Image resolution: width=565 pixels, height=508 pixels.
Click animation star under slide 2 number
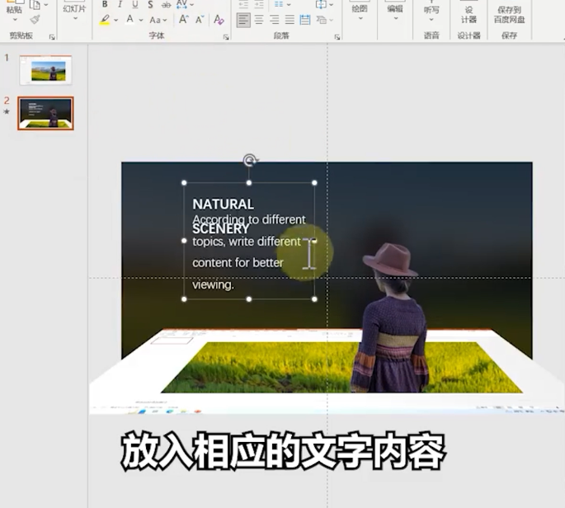(x=7, y=111)
